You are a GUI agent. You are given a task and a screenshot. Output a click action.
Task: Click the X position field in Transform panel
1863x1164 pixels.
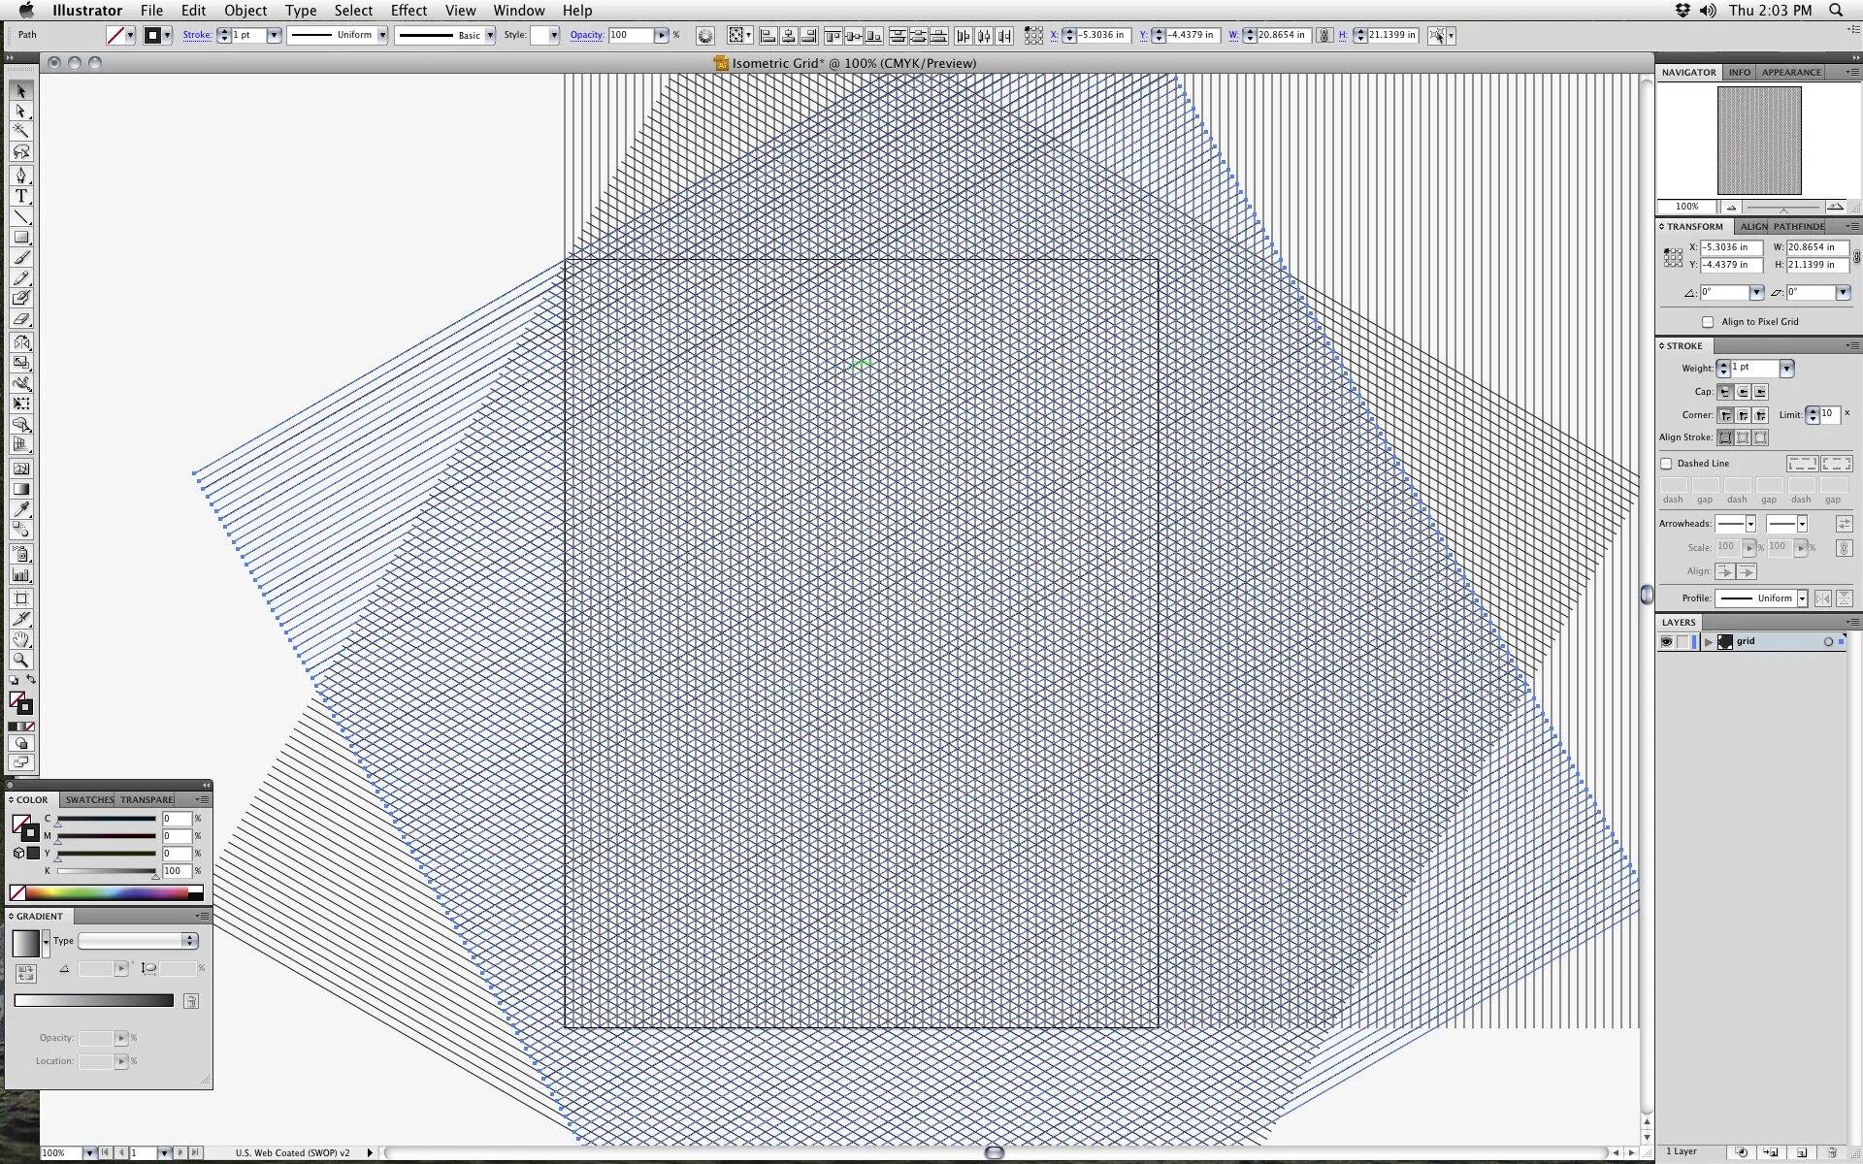(1730, 247)
